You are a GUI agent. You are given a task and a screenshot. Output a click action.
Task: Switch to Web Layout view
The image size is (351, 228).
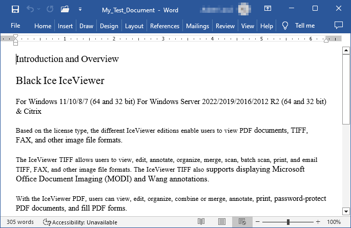242,222
